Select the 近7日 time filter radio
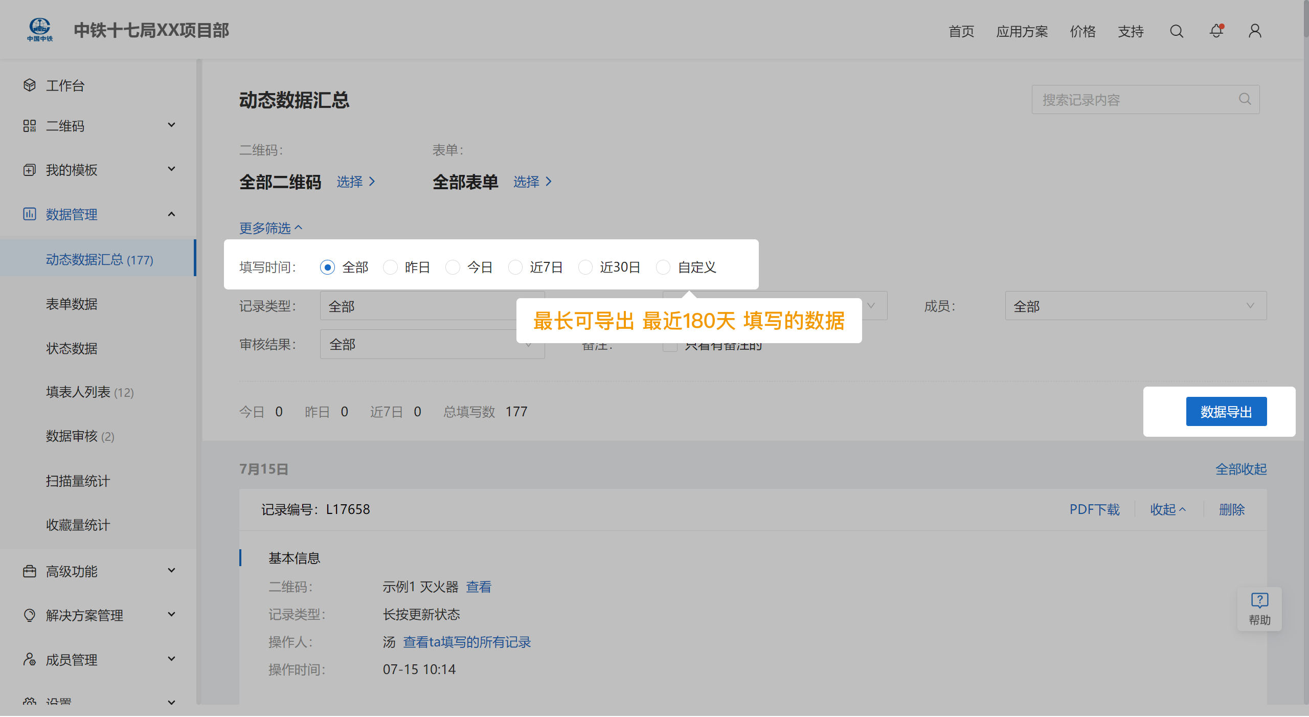 pyautogui.click(x=515, y=267)
